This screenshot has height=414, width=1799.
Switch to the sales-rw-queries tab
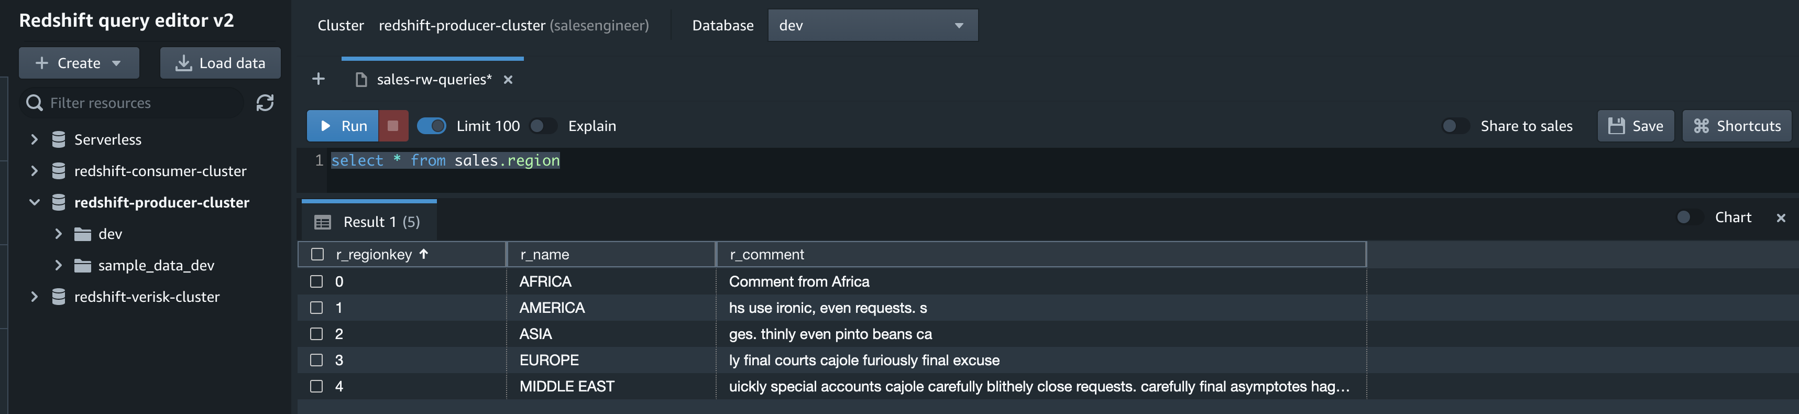(x=433, y=80)
